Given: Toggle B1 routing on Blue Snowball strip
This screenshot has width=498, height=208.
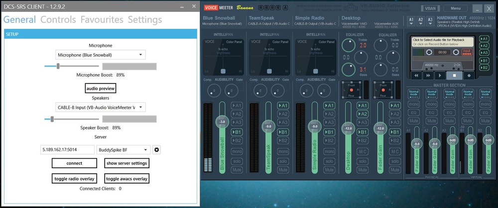Looking at the screenshot, I should point(237,132).
